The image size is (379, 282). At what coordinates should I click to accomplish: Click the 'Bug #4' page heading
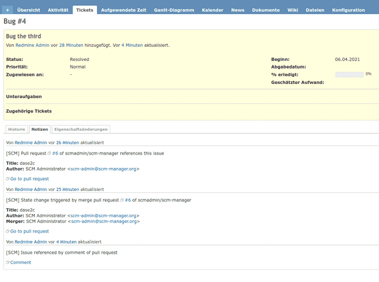point(15,21)
